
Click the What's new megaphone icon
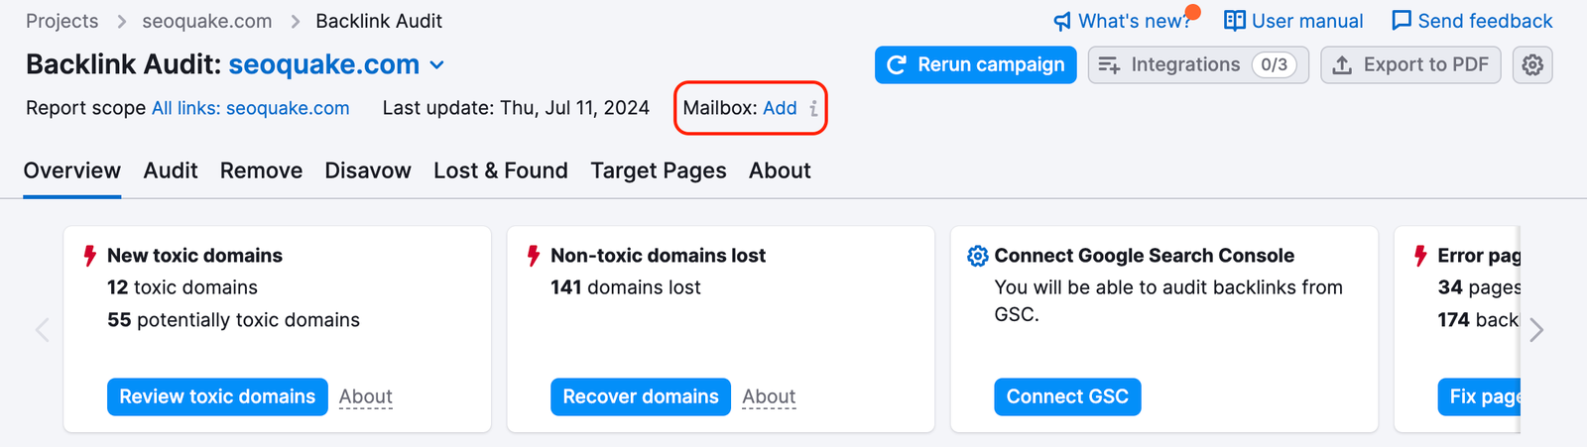tap(1062, 21)
